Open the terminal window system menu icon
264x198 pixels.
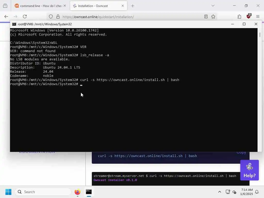coord(14,24)
